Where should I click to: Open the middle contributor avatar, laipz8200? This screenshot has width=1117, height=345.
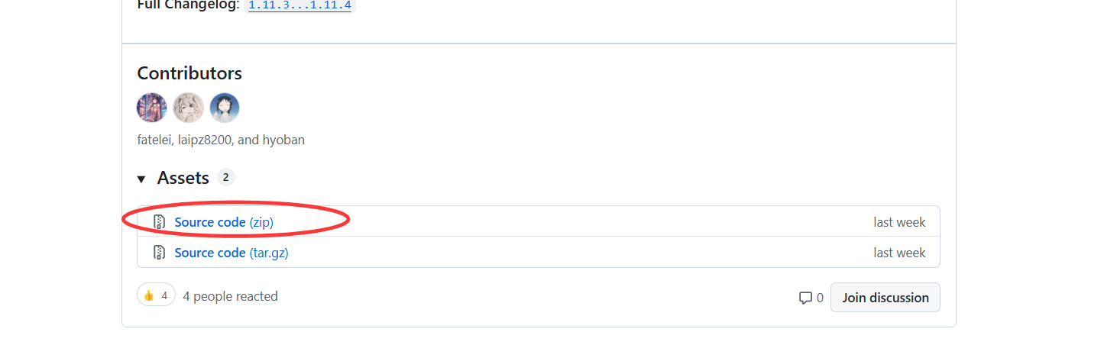pos(188,108)
